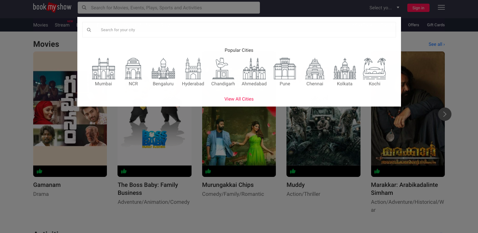478x233 pixels.
Task: Click the Popular Cities heading
Action: [239, 50]
